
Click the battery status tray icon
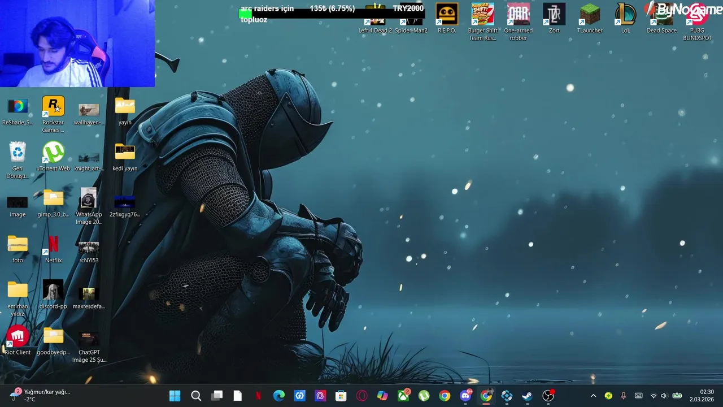677,396
